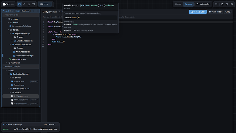The image size is (236, 133).
Task: Click the Lobby.server.luau file icon in the tree
Action: coord(12,96)
